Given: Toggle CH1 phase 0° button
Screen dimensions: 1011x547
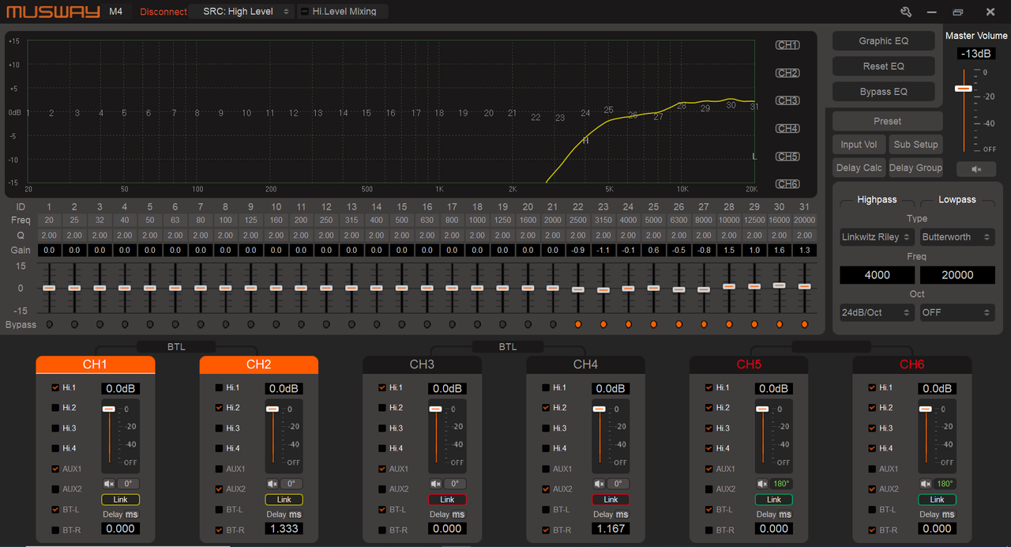Looking at the screenshot, I should [x=129, y=484].
